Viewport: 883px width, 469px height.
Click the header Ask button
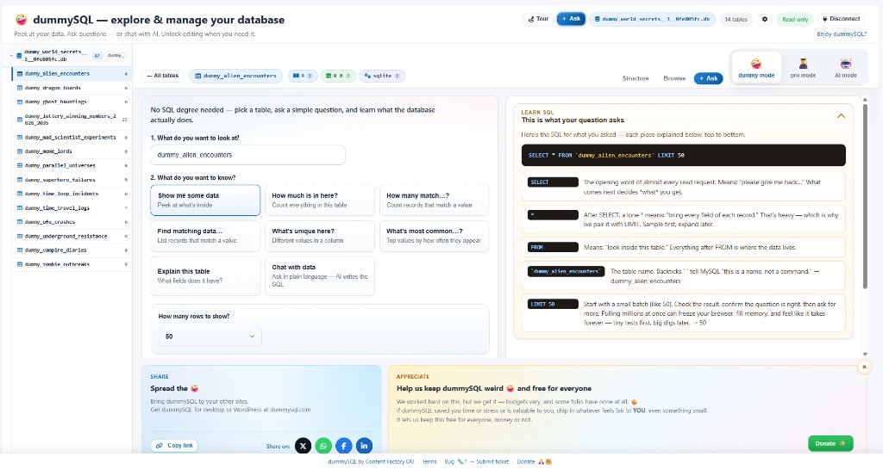(571, 19)
